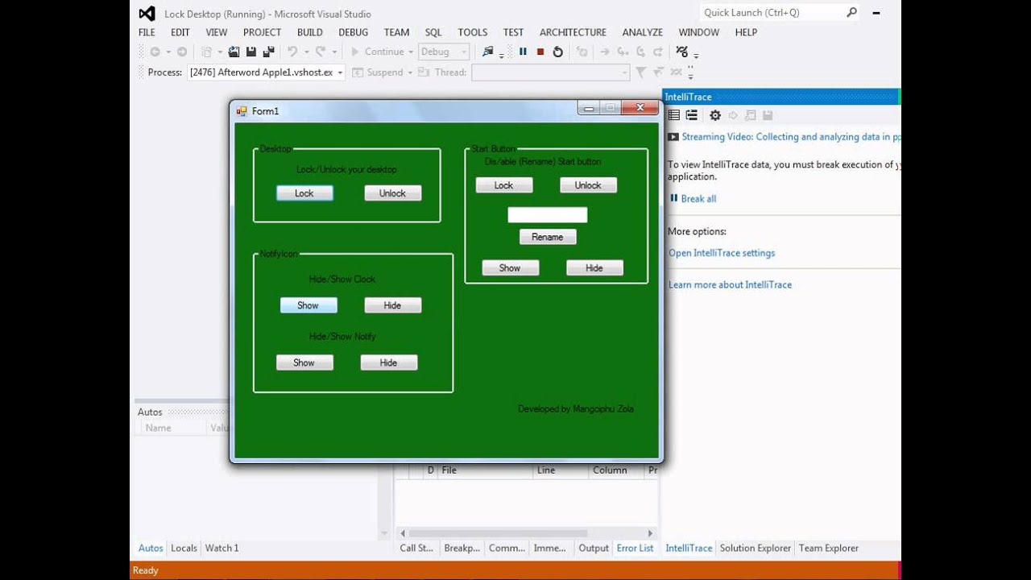Click the Visual Studio logo icon
Screen dimensions: 1031x580
click(147, 14)
